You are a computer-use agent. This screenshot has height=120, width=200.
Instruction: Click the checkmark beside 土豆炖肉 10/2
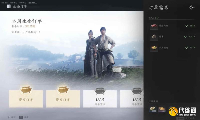187,48
